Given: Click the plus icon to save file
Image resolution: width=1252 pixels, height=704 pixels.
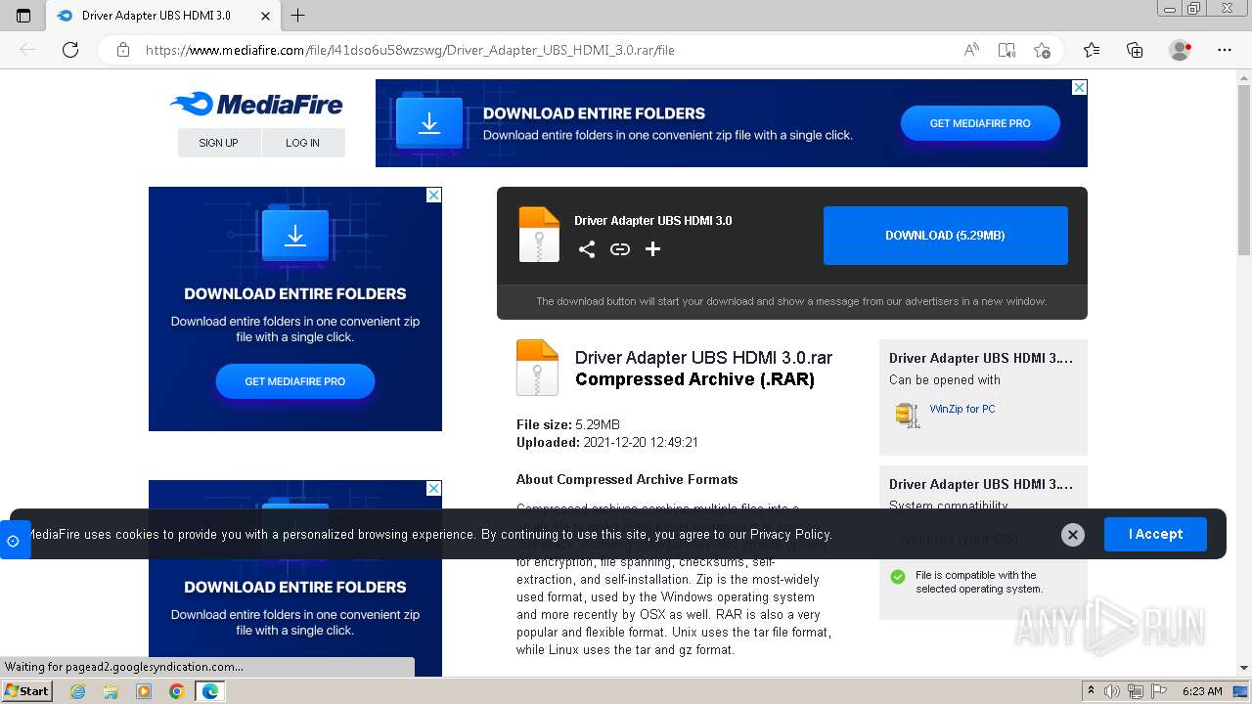Looking at the screenshot, I should (652, 249).
